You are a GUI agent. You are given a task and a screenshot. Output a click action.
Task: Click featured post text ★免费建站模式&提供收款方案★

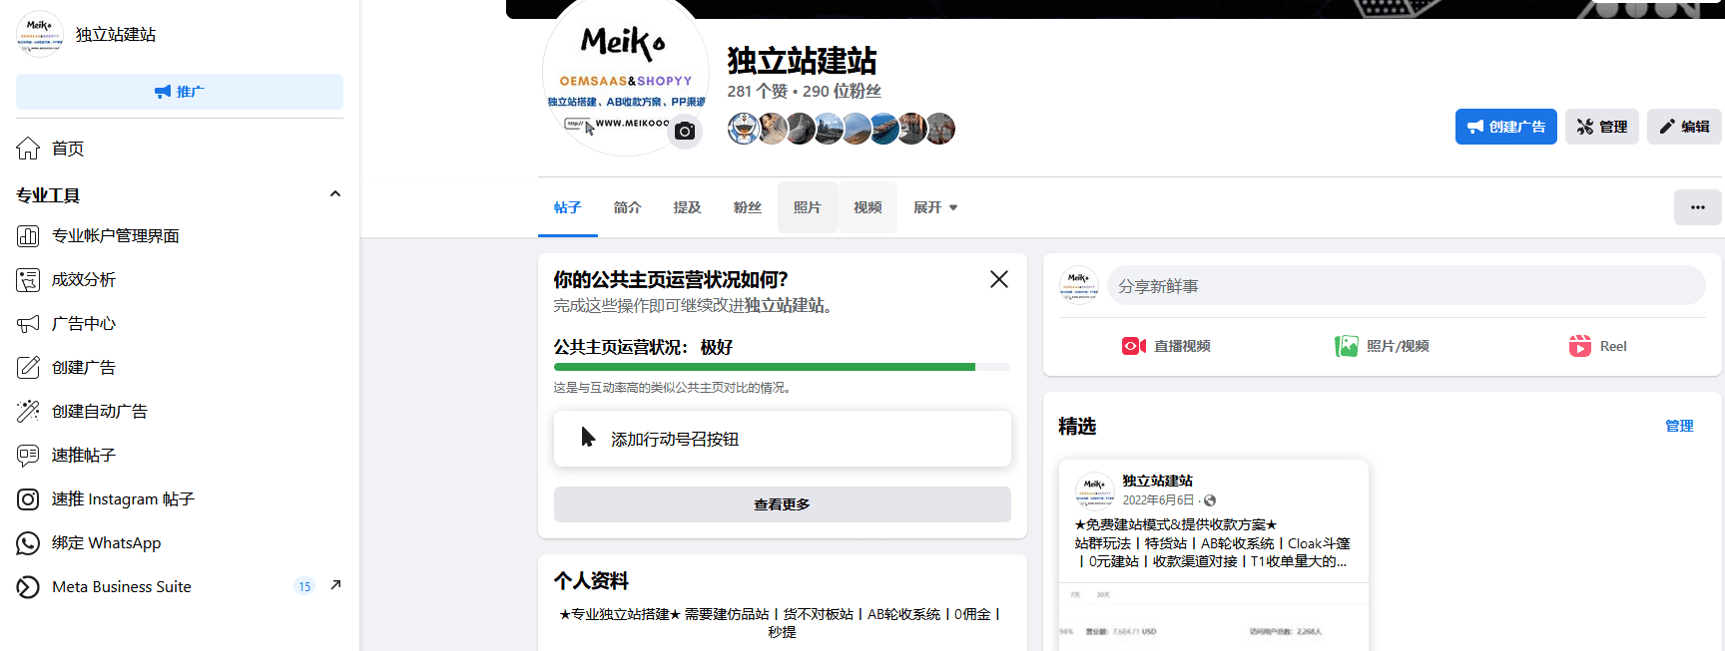pos(1176,524)
